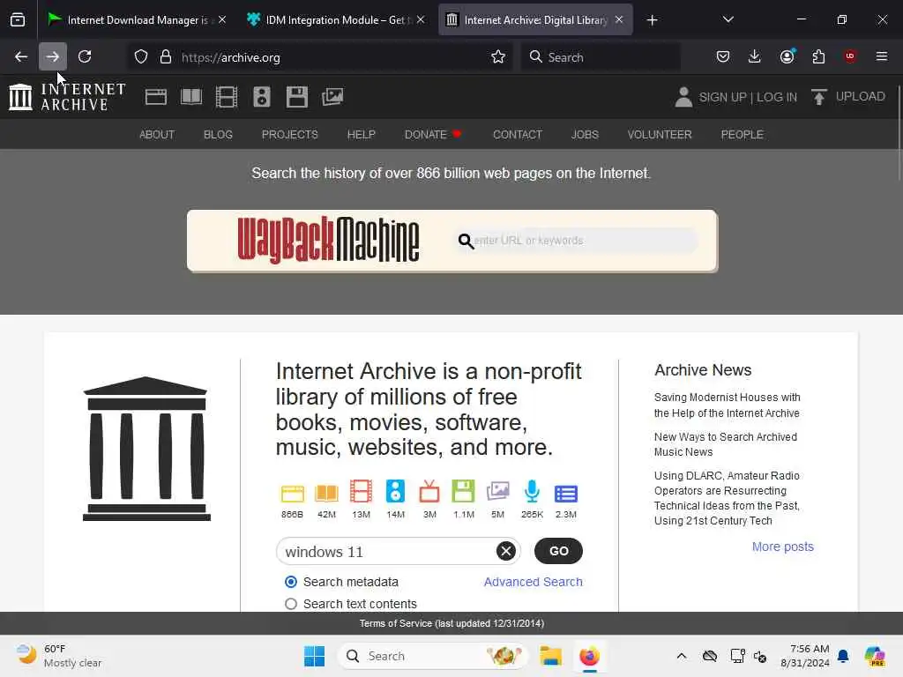Open the 265K concerts microphone icon
Image resolution: width=903 pixels, height=677 pixels.
(532, 492)
